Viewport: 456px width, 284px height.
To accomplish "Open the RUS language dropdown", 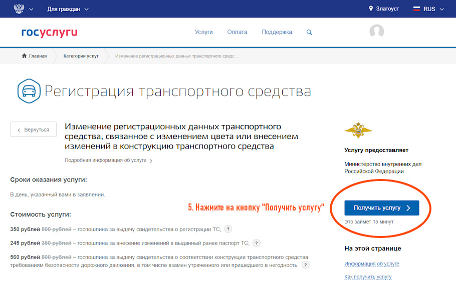I will (x=433, y=9).
